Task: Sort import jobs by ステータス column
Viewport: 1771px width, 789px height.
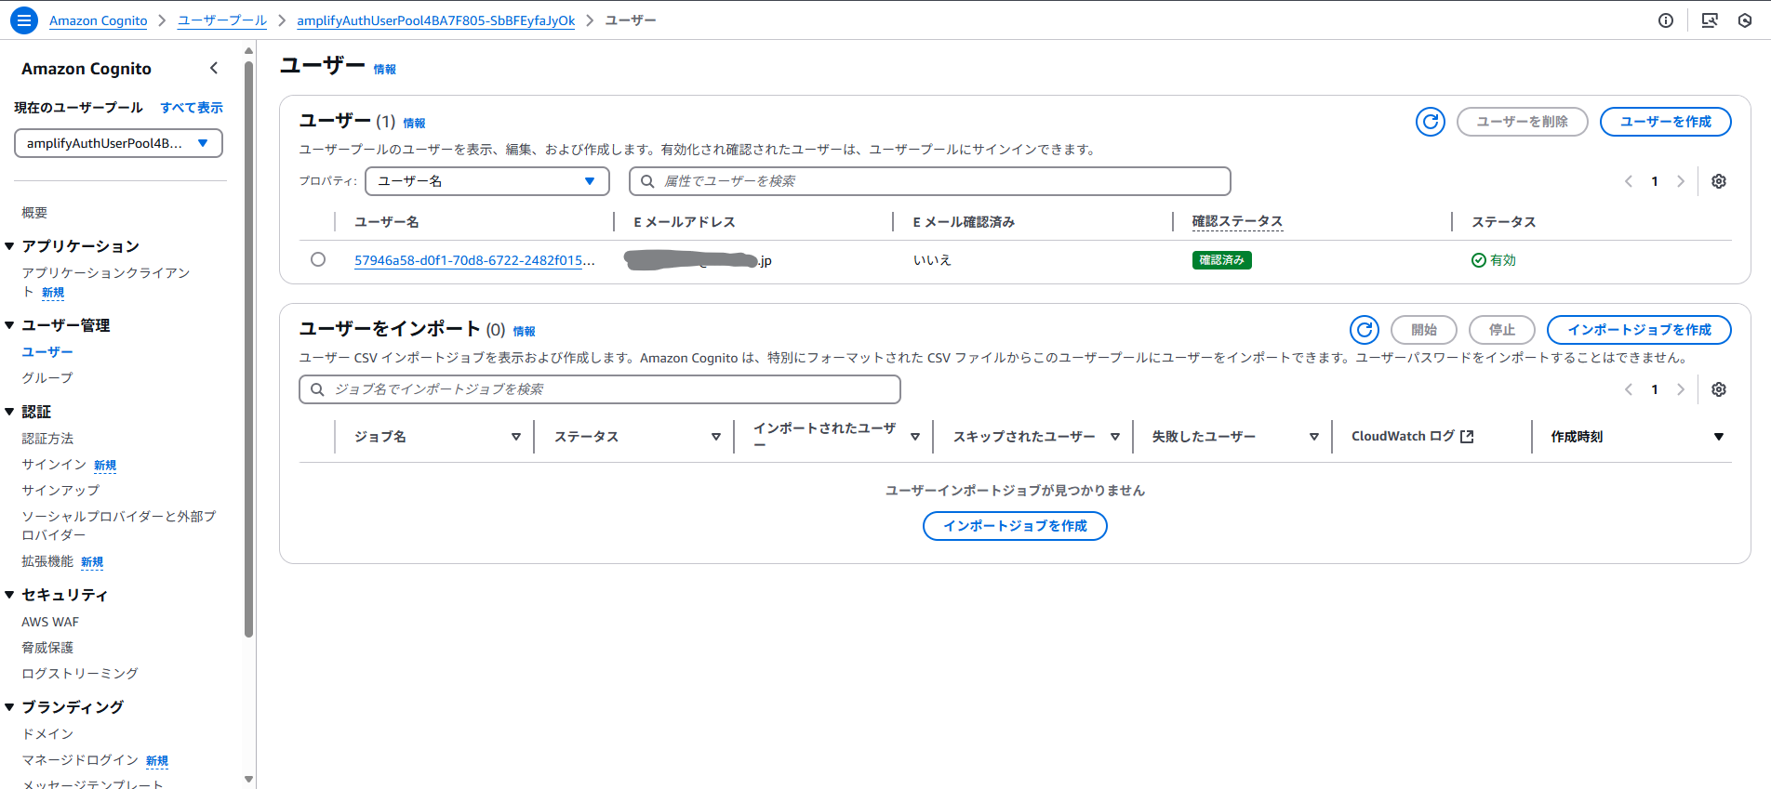Action: coord(716,437)
